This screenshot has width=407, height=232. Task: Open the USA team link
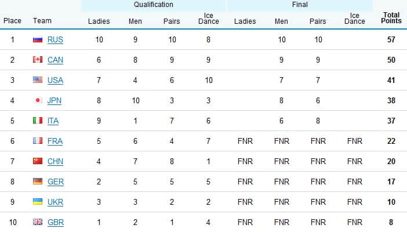pos(55,80)
